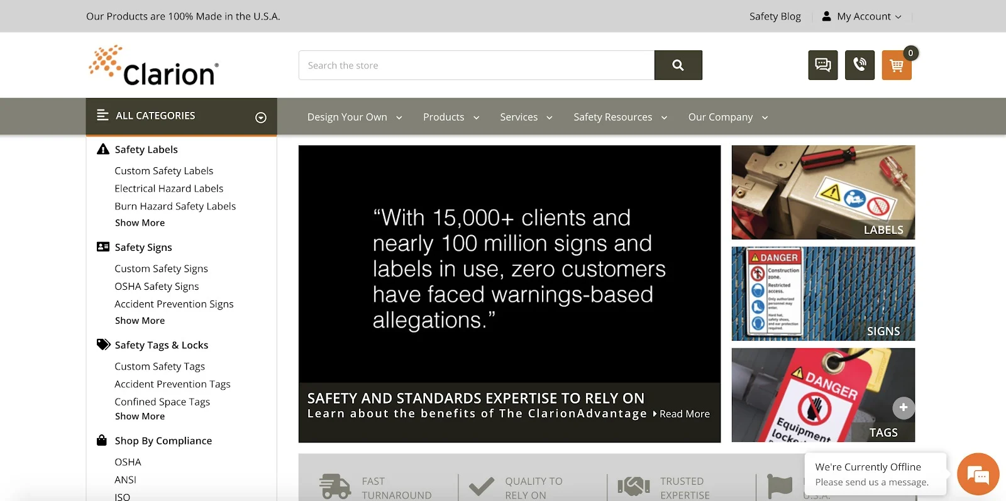Click the All Categories hamburger icon

[x=102, y=115]
